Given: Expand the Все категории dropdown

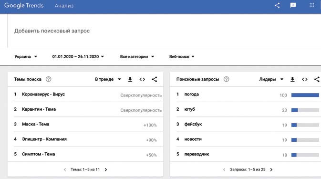Looking at the screenshot, I should pyautogui.click(x=137, y=57).
